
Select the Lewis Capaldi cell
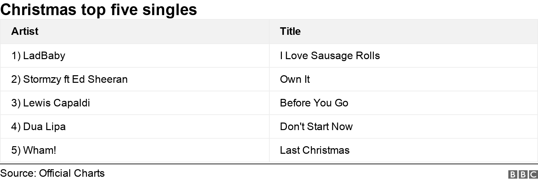point(50,103)
